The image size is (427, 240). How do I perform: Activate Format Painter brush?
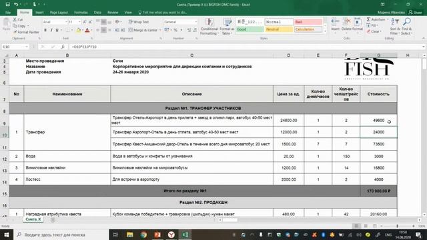26,32
